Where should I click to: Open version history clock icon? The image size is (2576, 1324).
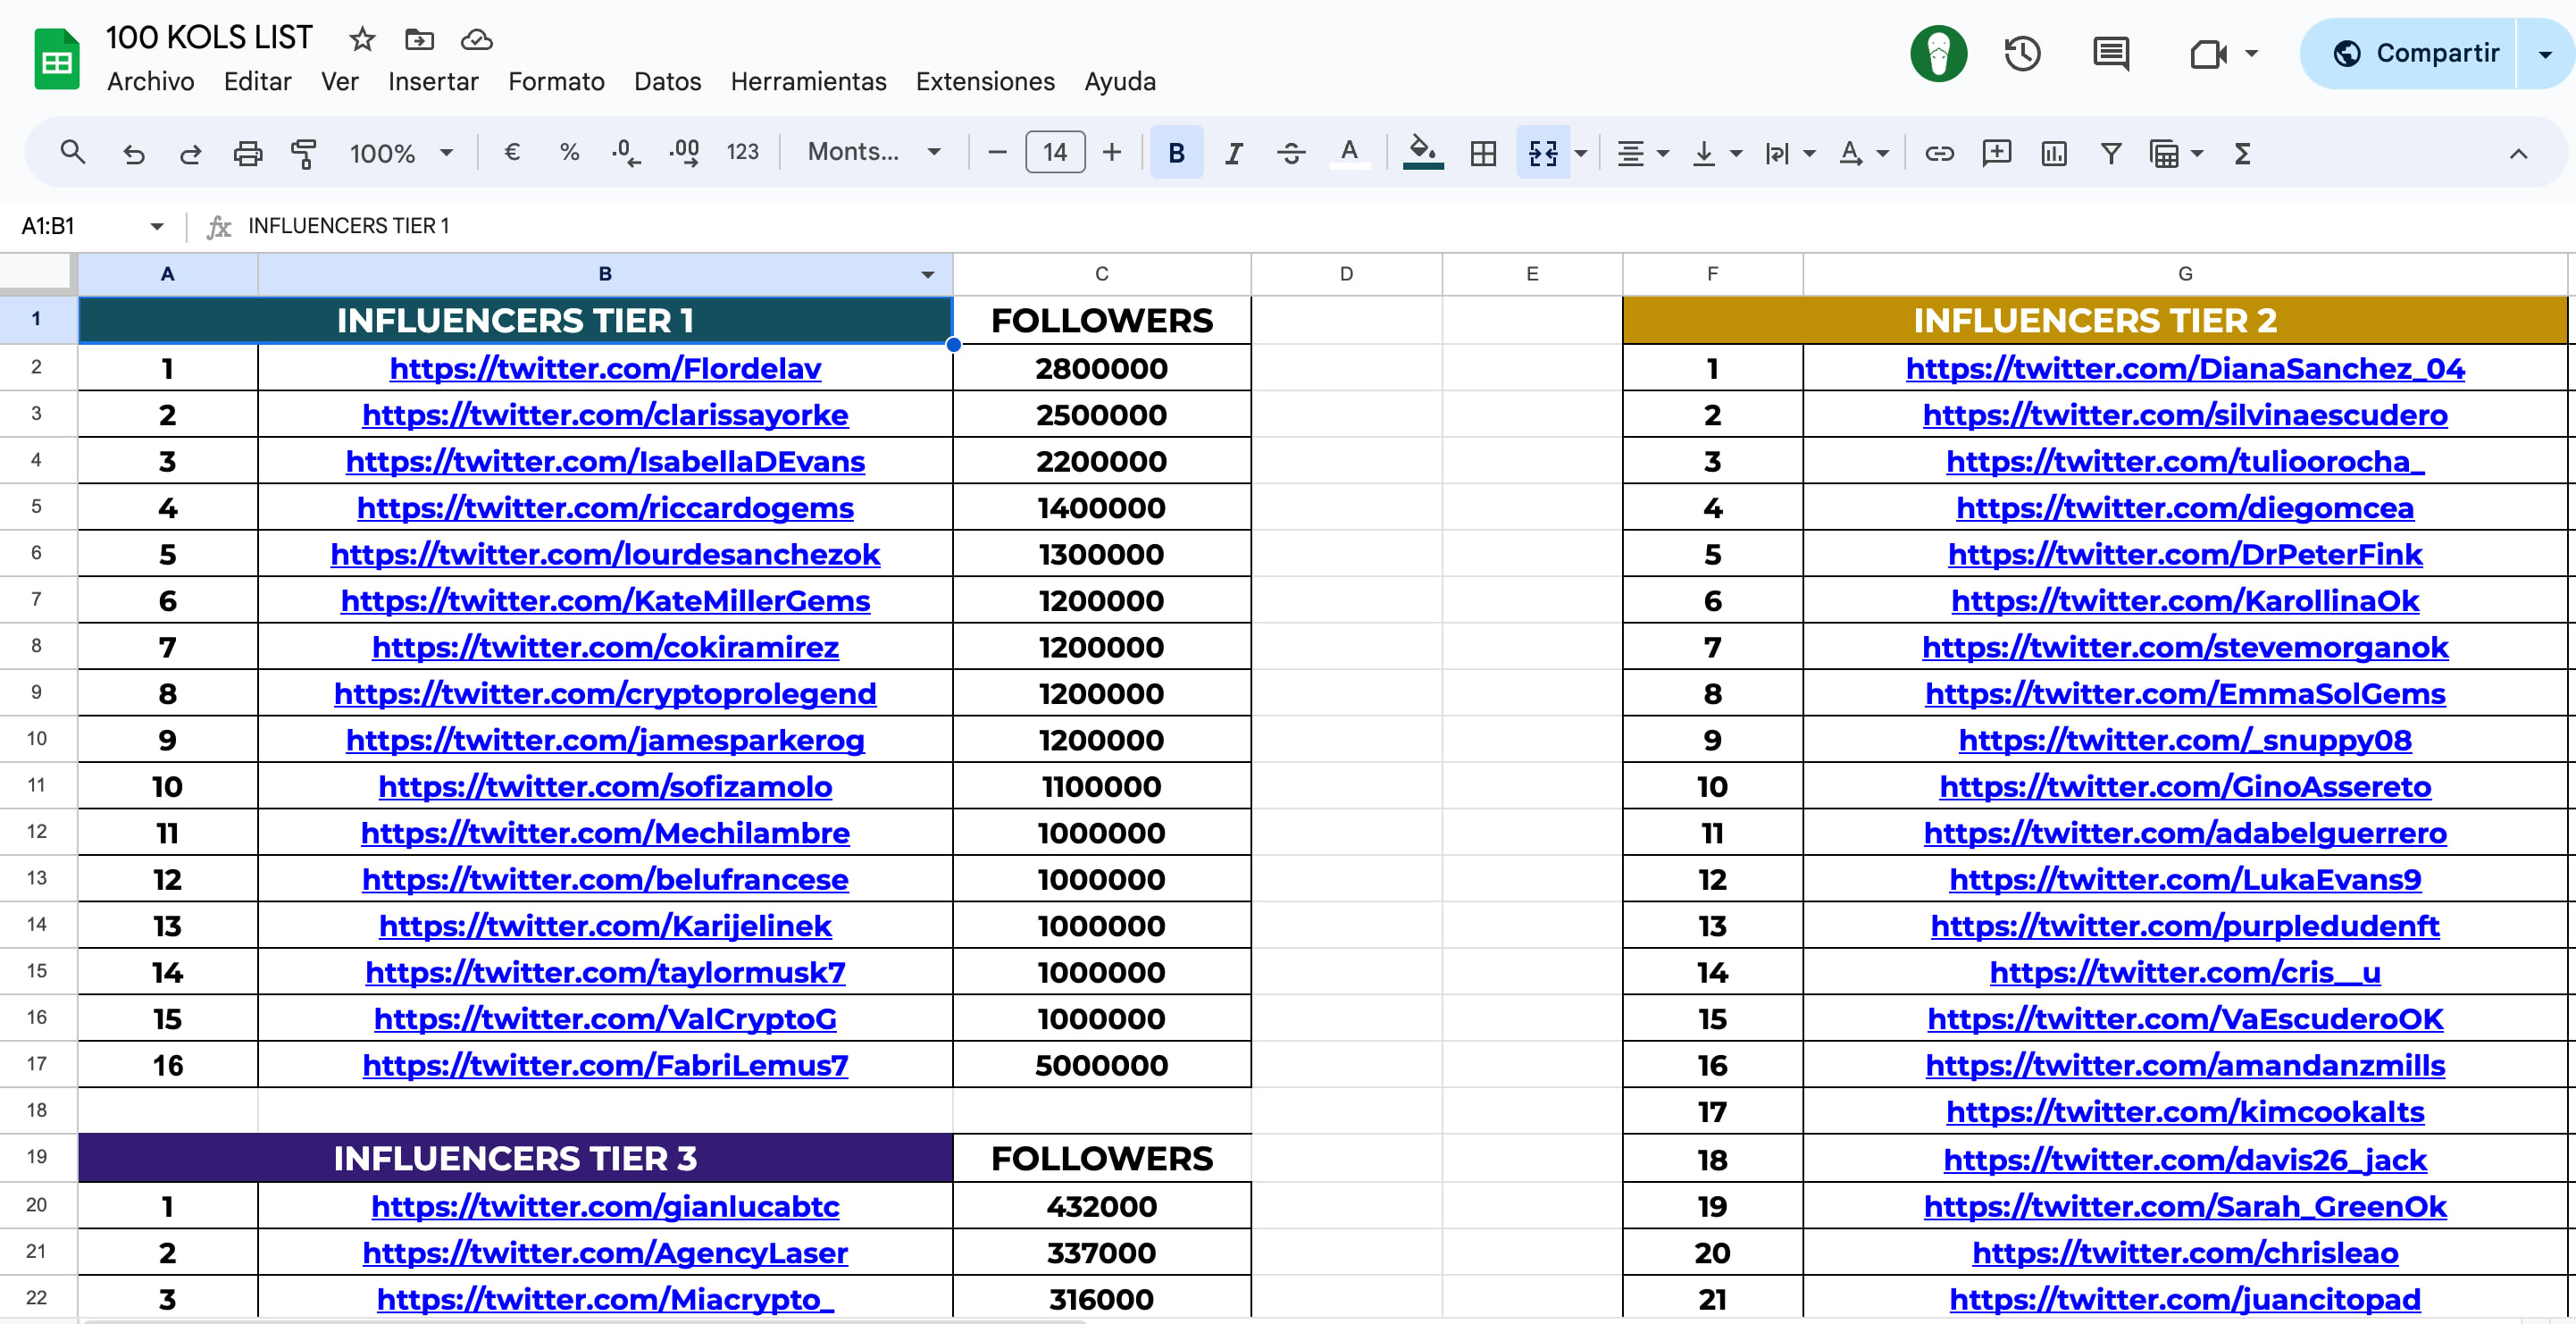click(2022, 53)
